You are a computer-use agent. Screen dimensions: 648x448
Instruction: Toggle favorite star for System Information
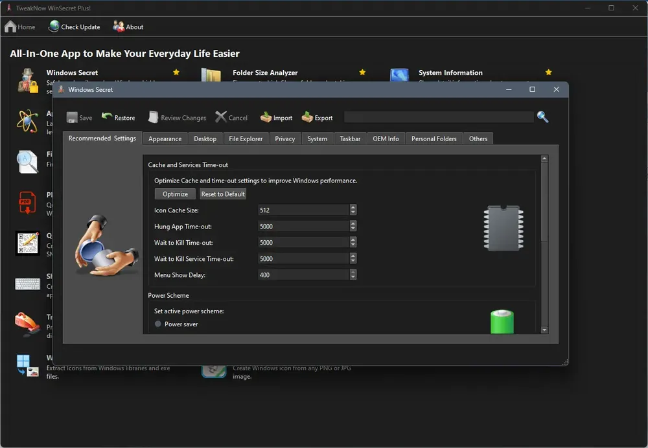click(548, 73)
